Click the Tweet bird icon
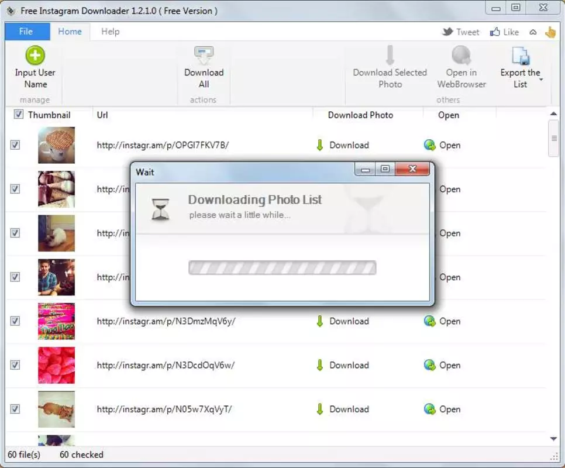This screenshot has height=468, width=565. pos(447,32)
